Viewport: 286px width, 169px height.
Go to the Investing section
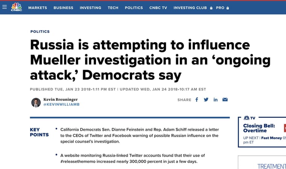90,8
